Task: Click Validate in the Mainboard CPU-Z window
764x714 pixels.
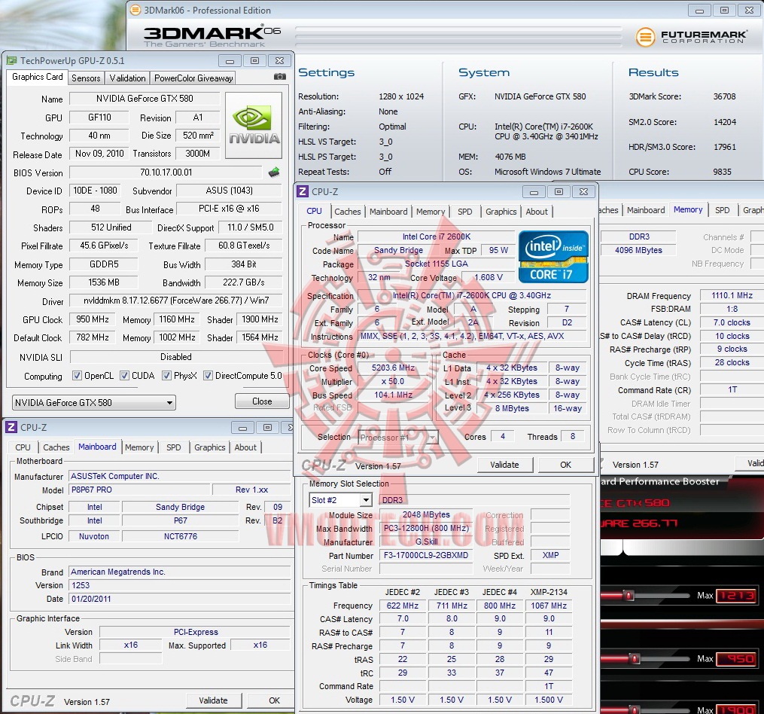Action: point(214,700)
